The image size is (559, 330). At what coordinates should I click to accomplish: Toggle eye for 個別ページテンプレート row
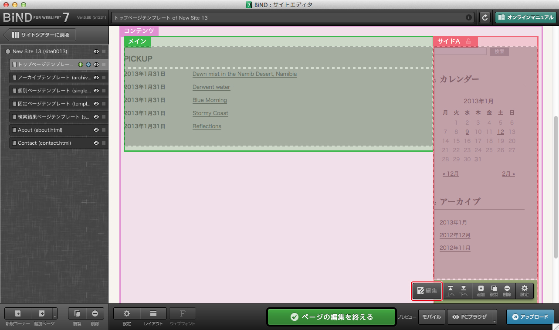pos(96,91)
